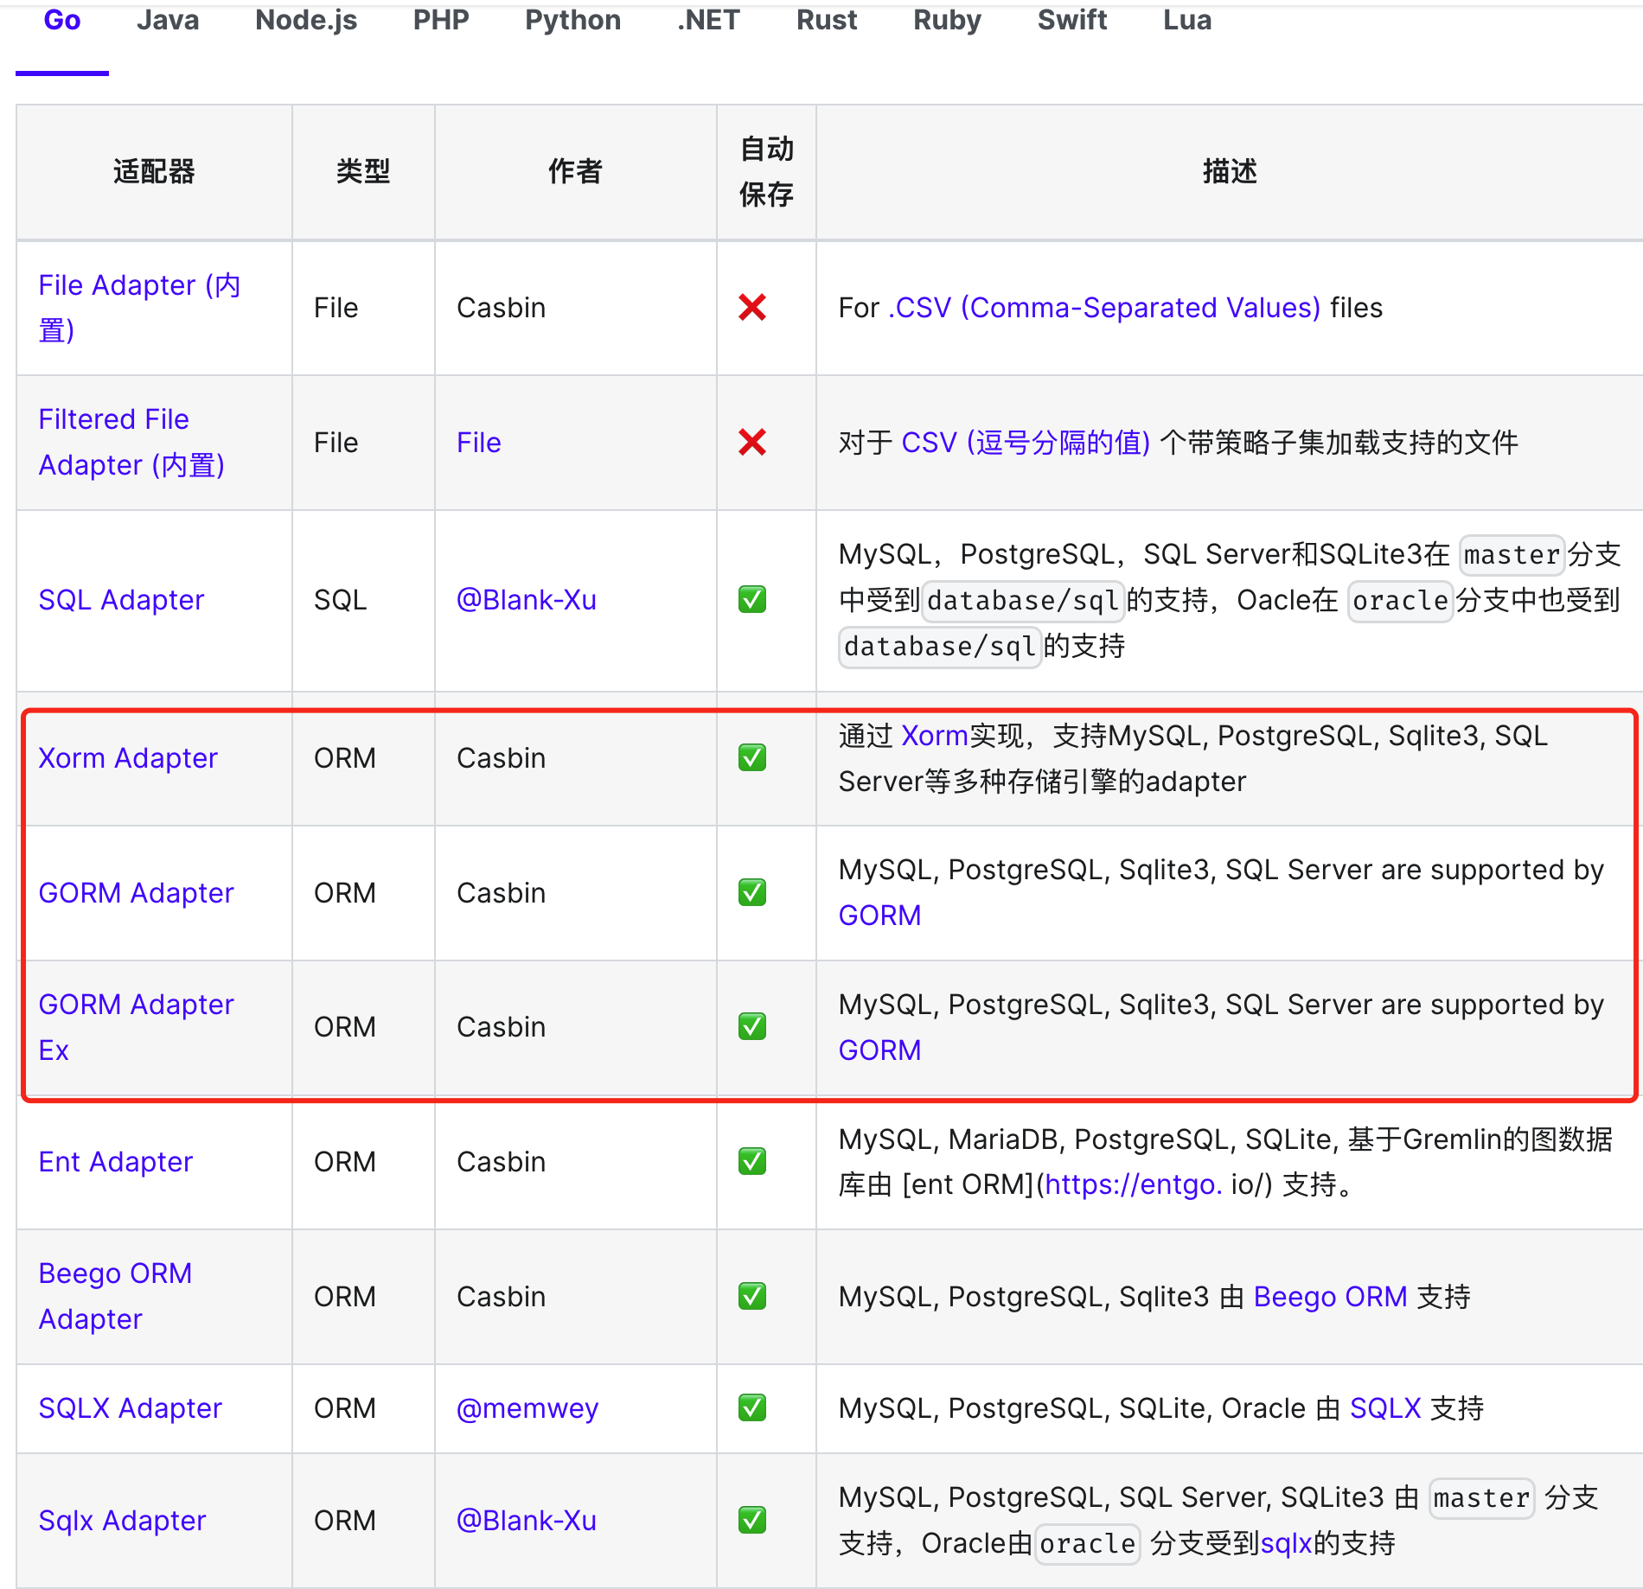Open the Python adapters tab
Viewport: 1643px width, 1589px height.
pyautogui.click(x=572, y=21)
